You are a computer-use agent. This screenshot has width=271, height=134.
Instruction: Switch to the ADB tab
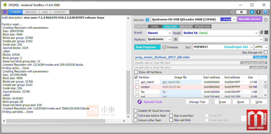45,12
